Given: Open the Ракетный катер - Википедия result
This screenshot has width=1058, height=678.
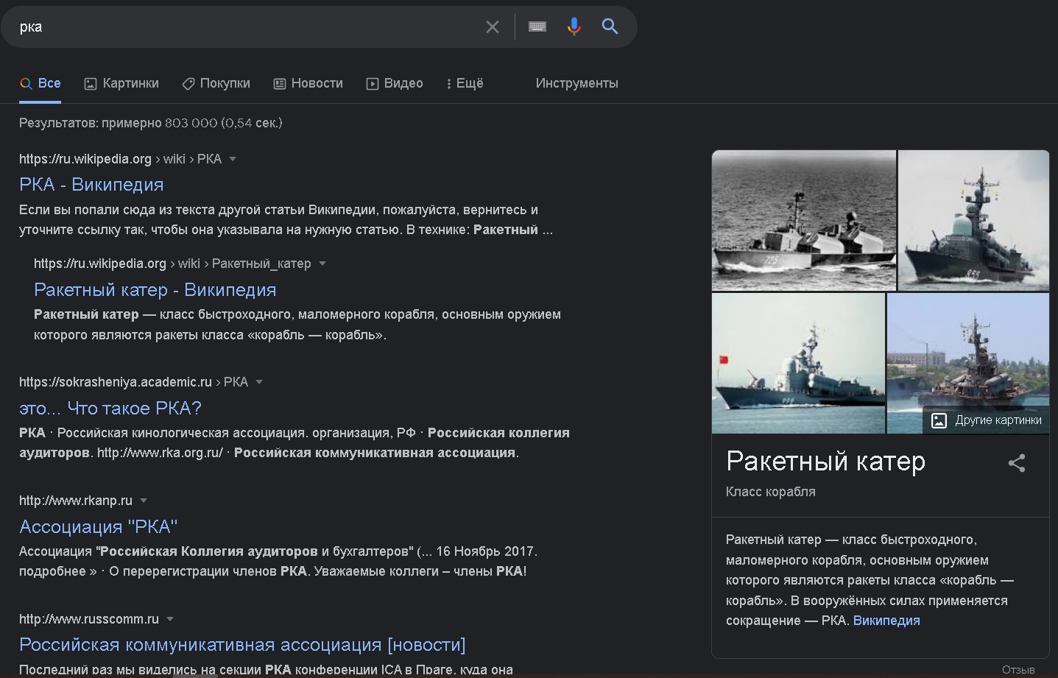Looking at the screenshot, I should coord(155,290).
